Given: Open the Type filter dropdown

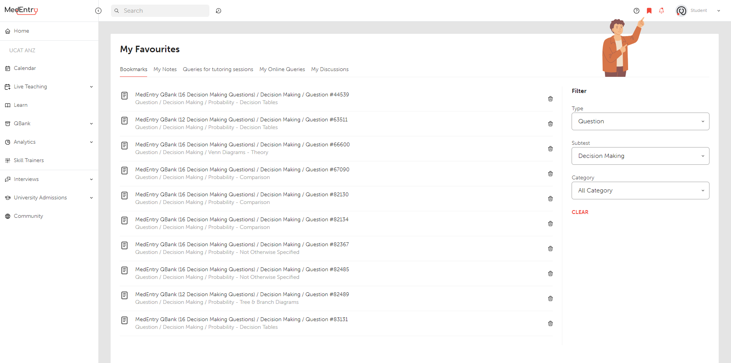Looking at the screenshot, I should point(640,121).
